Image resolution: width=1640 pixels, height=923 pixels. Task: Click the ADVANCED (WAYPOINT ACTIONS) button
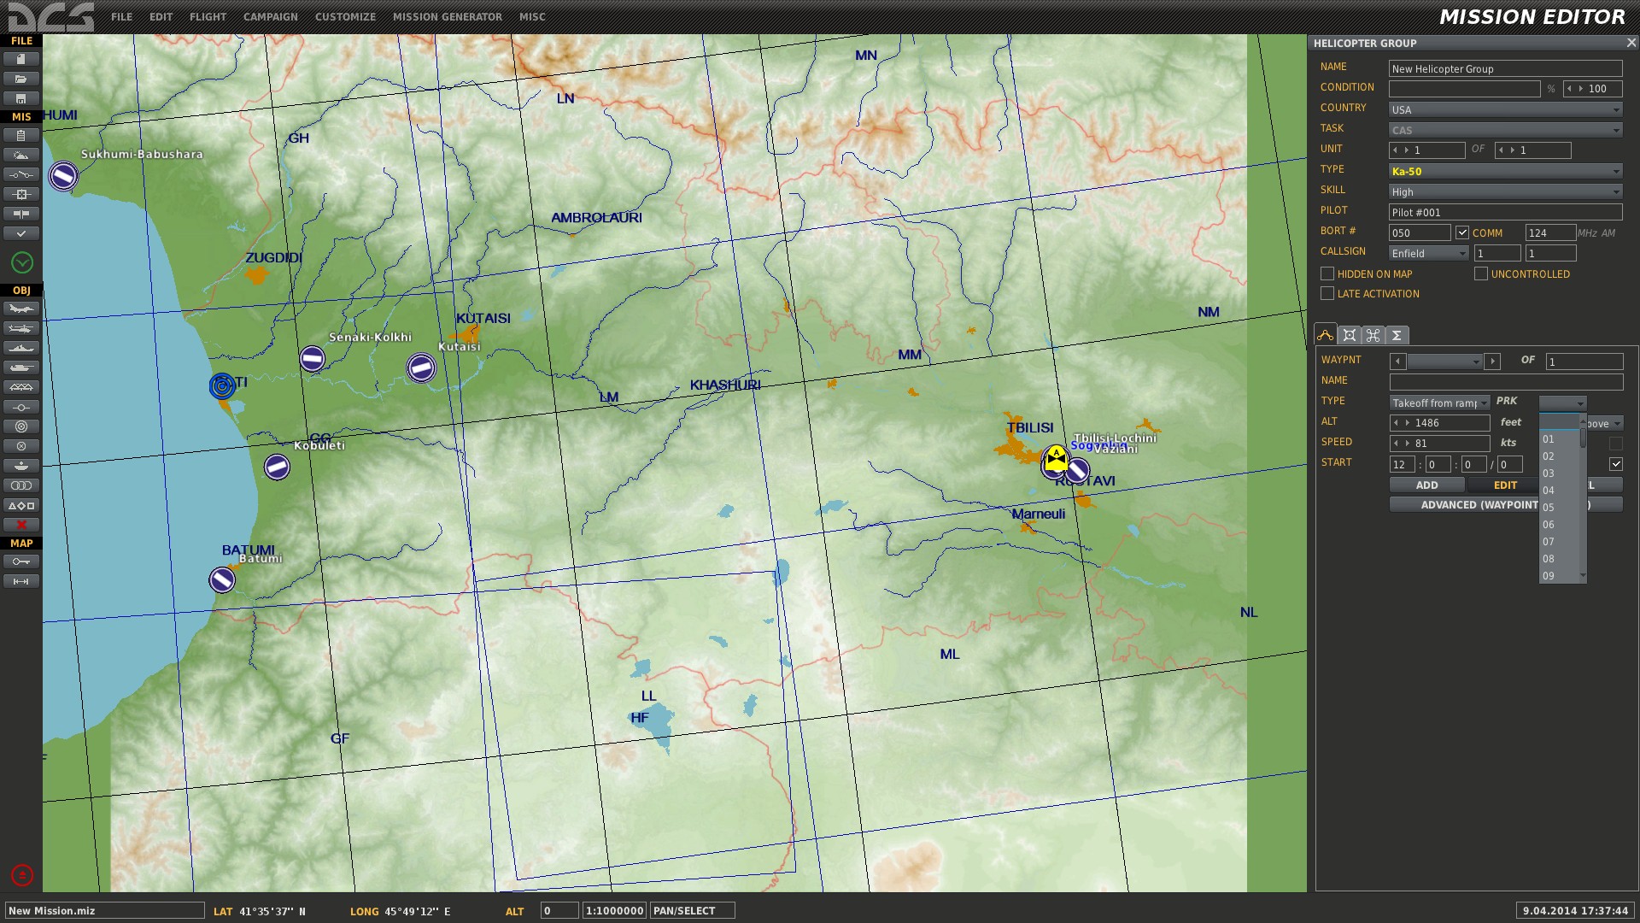1506,505
